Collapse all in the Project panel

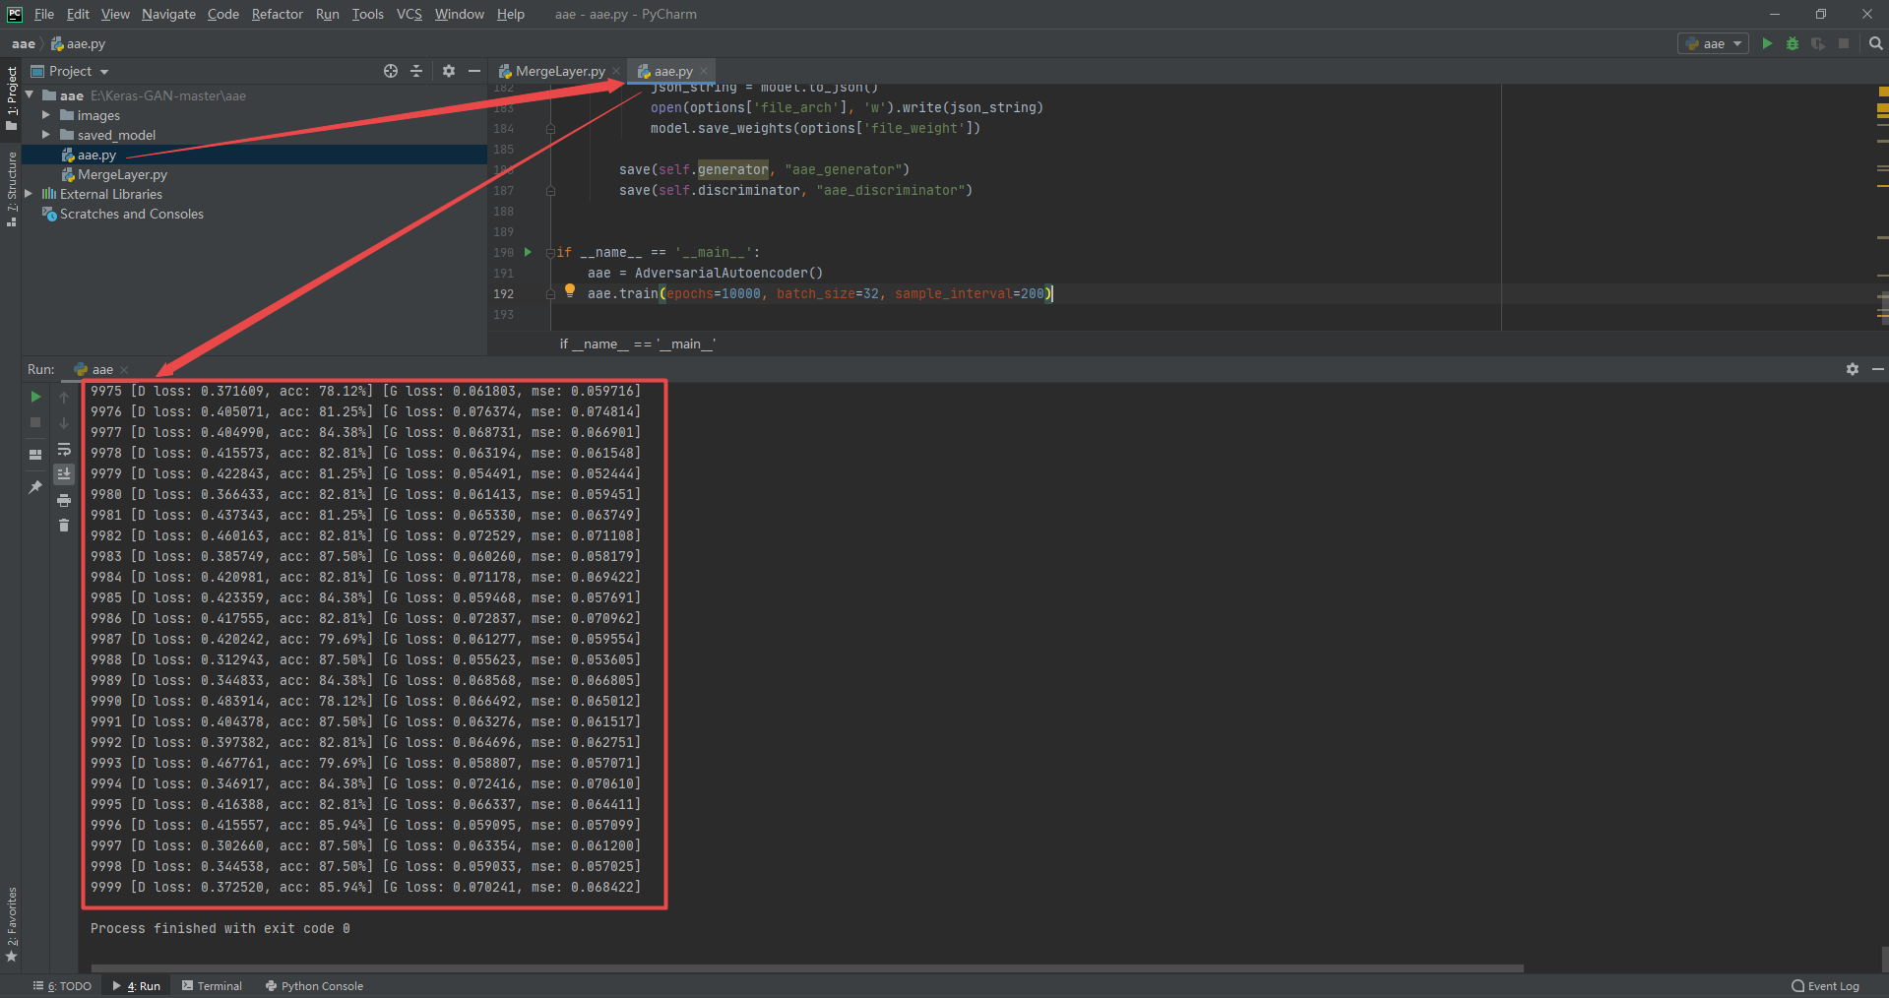click(416, 71)
